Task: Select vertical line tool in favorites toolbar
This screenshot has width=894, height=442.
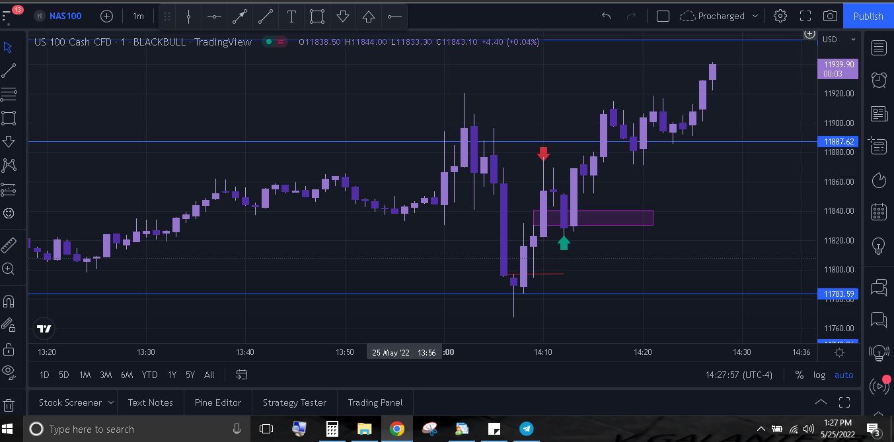Action: coord(188,16)
